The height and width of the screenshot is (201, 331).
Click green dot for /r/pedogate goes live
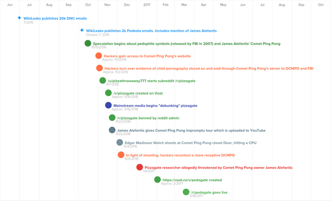tap(186, 192)
